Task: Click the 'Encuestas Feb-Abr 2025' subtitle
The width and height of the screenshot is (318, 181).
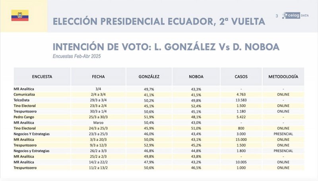Action: [77, 56]
